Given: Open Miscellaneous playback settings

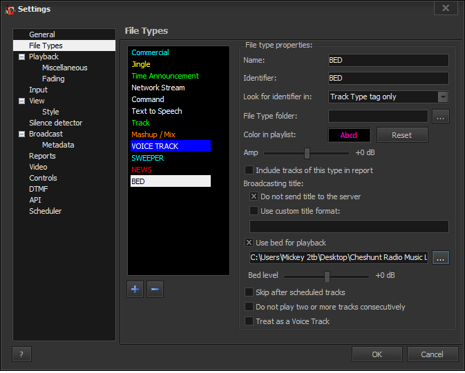Looking at the screenshot, I should point(65,68).
